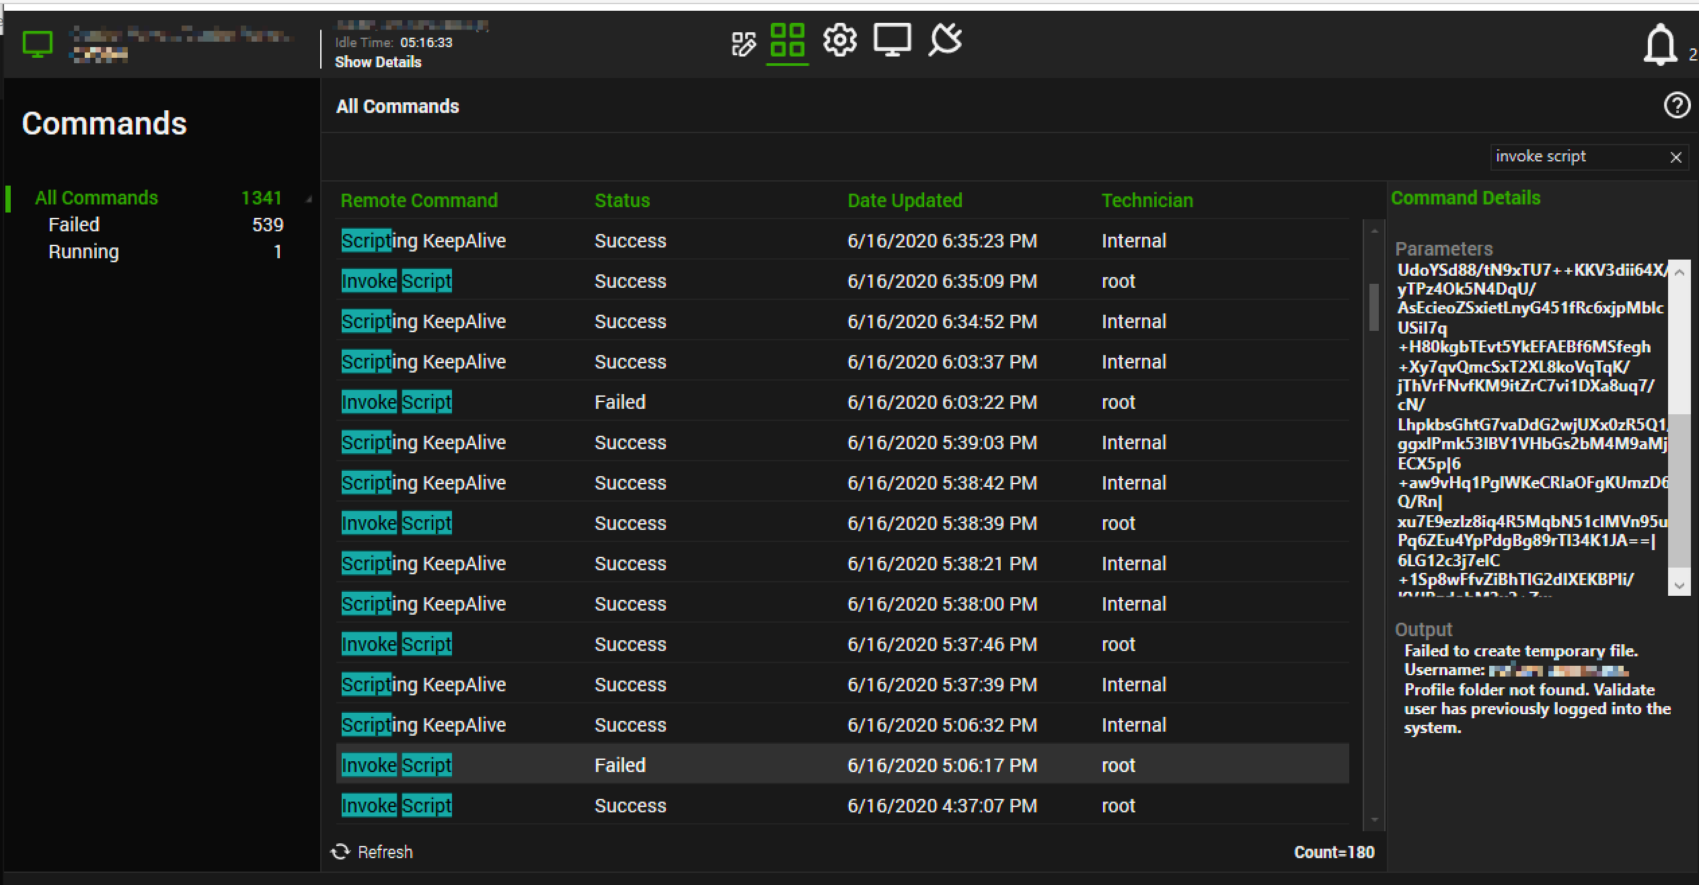Open help using the question mark icon

coord(1677,105)
